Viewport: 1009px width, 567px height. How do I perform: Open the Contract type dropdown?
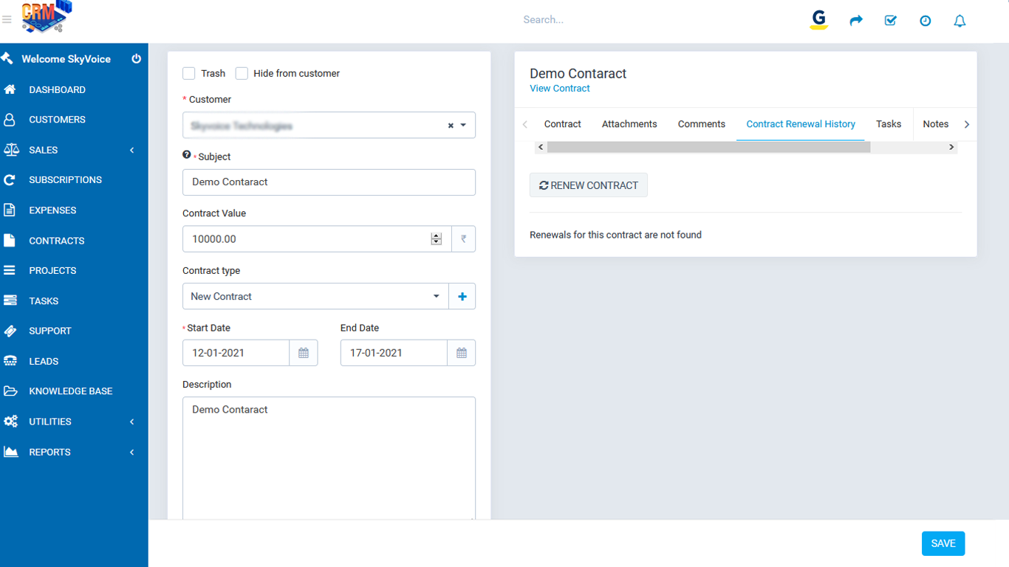click(315, 296)
